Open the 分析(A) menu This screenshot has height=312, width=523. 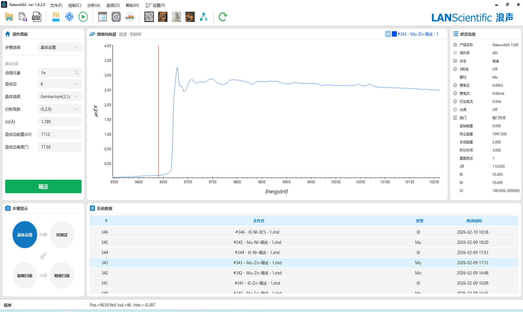pyautogui.click(x=93, y=5)
